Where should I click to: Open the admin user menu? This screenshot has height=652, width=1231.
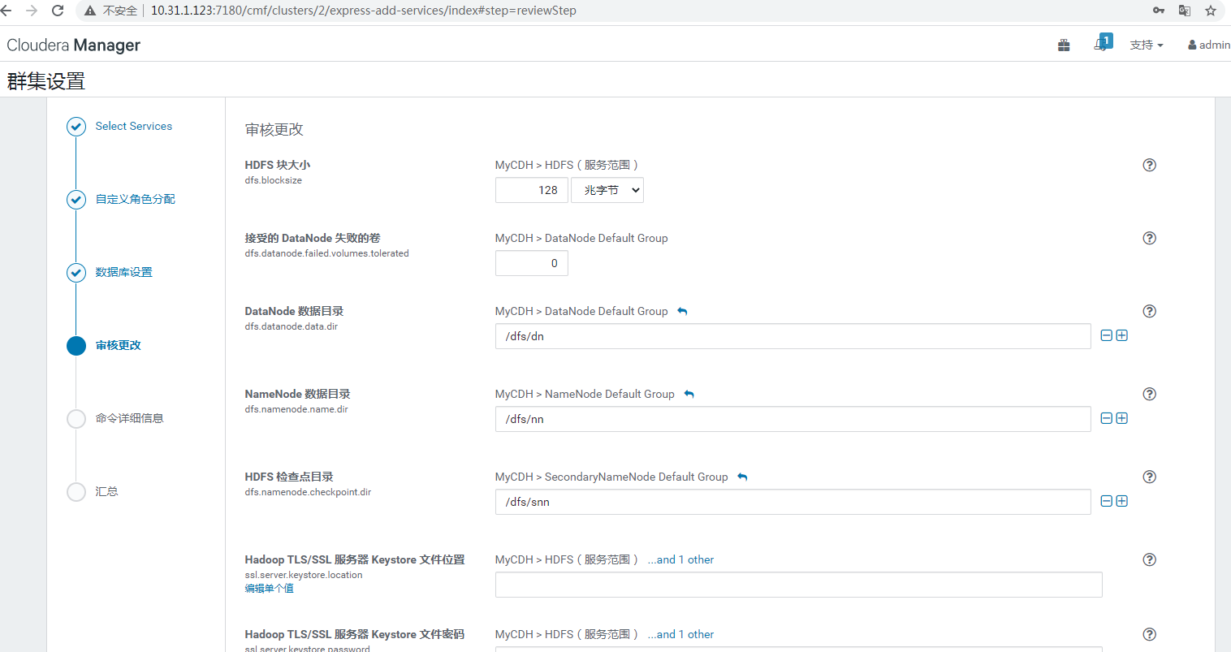pos(1209,45)
